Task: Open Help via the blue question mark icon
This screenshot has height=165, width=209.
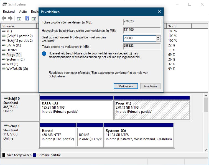Action: pyautogui.click(x=27, y=18)
